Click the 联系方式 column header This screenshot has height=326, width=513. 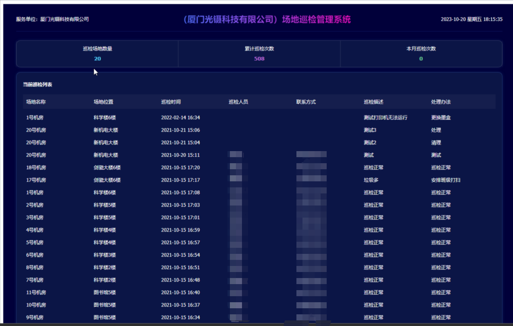point(306,102)
